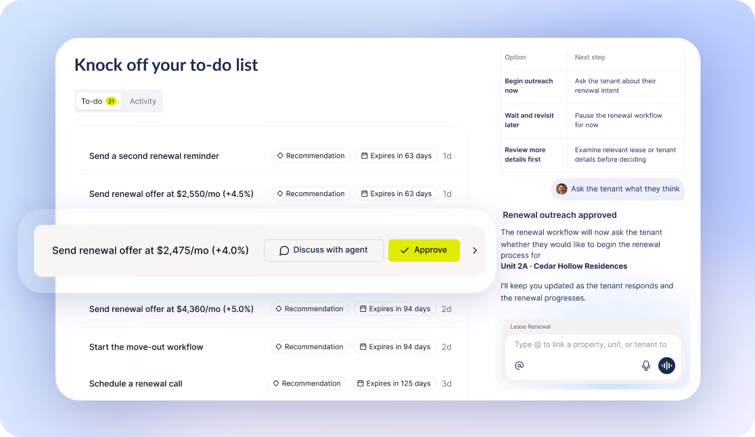Click diamond icon on $4,360/mo offer row
The image size is (755, 437).
point(279,308)
